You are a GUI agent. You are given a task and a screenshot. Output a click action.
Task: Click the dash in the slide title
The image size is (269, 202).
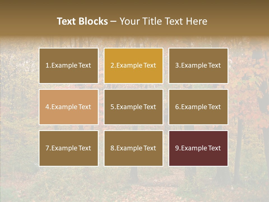click(x=113, y=22)
